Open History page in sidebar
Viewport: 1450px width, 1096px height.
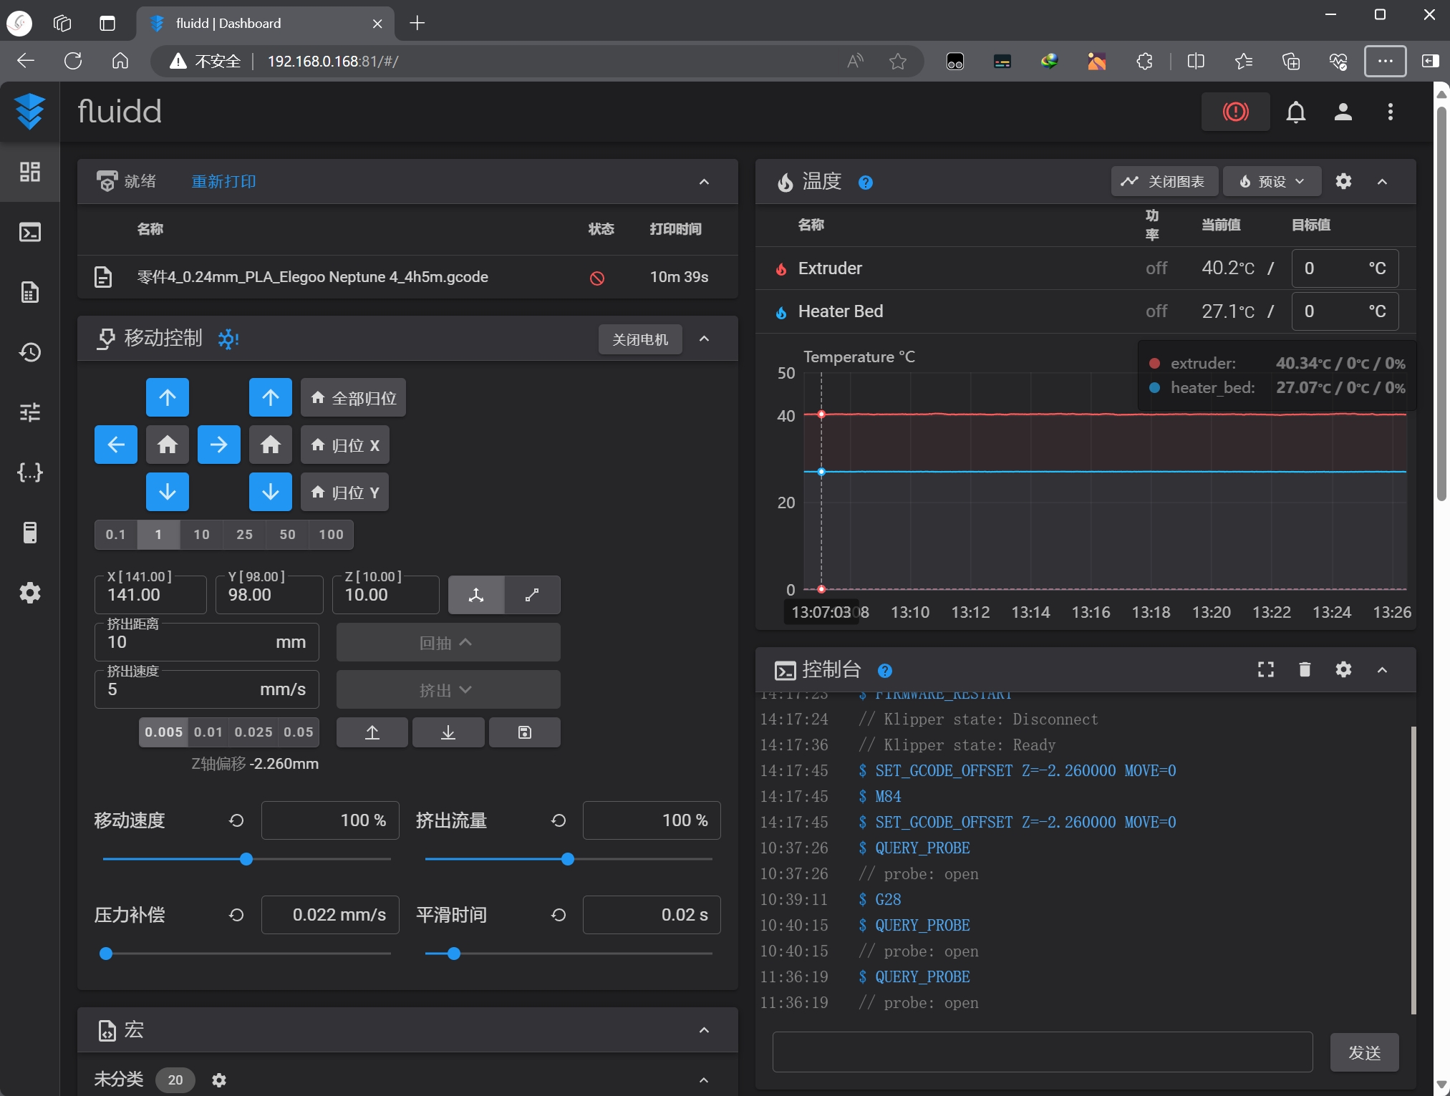tap(29, 352)
